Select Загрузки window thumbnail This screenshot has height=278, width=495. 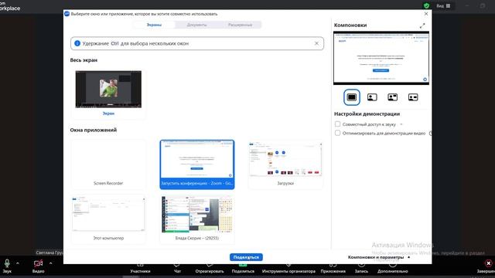pyautogui.click(x=285, y=164)
